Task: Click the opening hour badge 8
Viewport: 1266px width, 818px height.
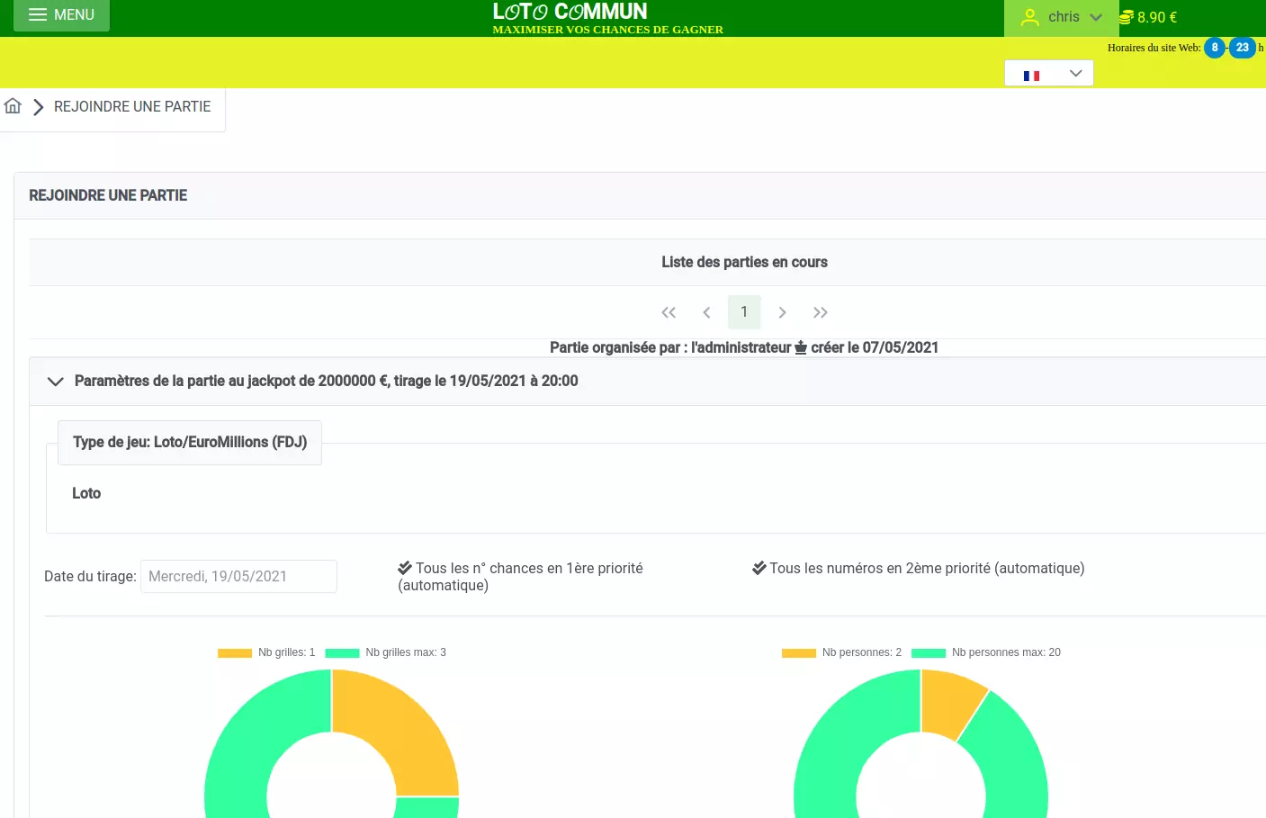Action: click(x=1215, y=48)
